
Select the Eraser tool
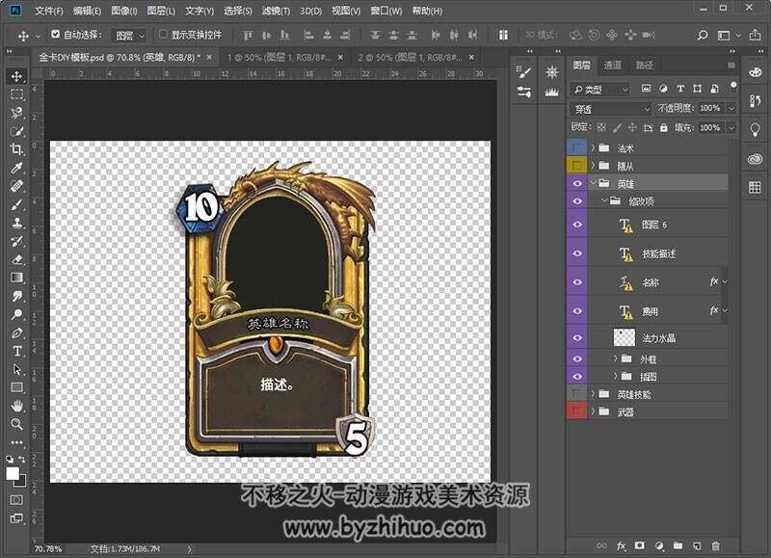point(16,259)
